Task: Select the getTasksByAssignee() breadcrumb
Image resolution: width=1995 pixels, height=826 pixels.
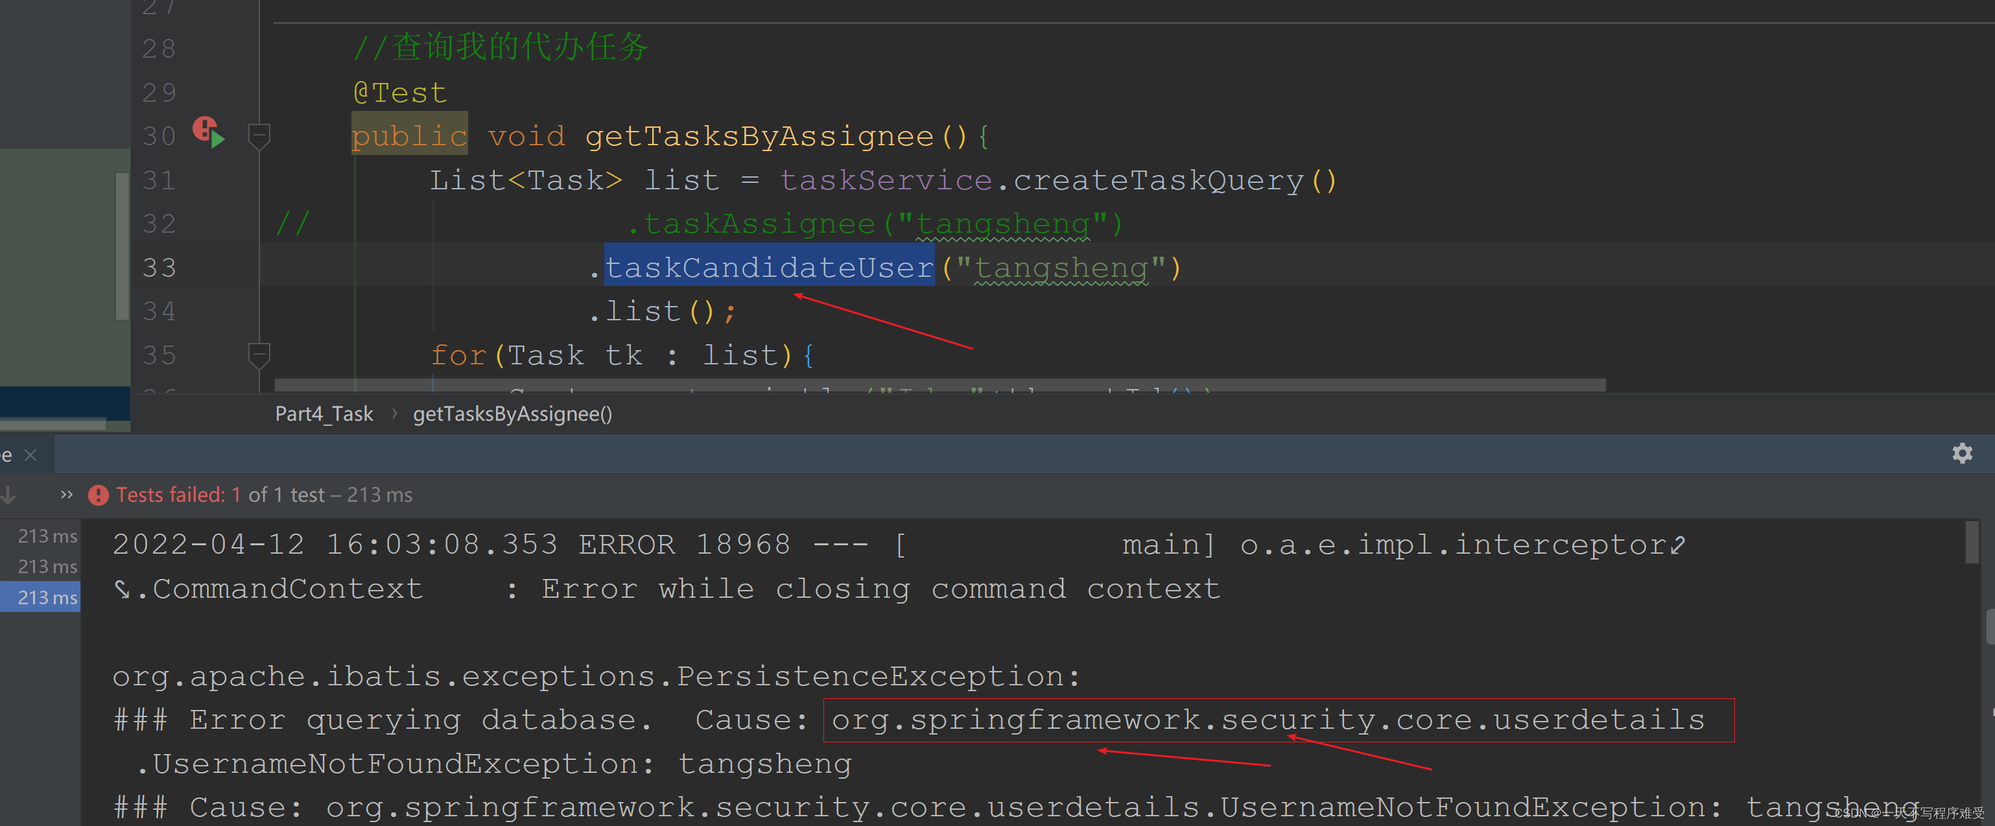Action: tap(512, 414)
